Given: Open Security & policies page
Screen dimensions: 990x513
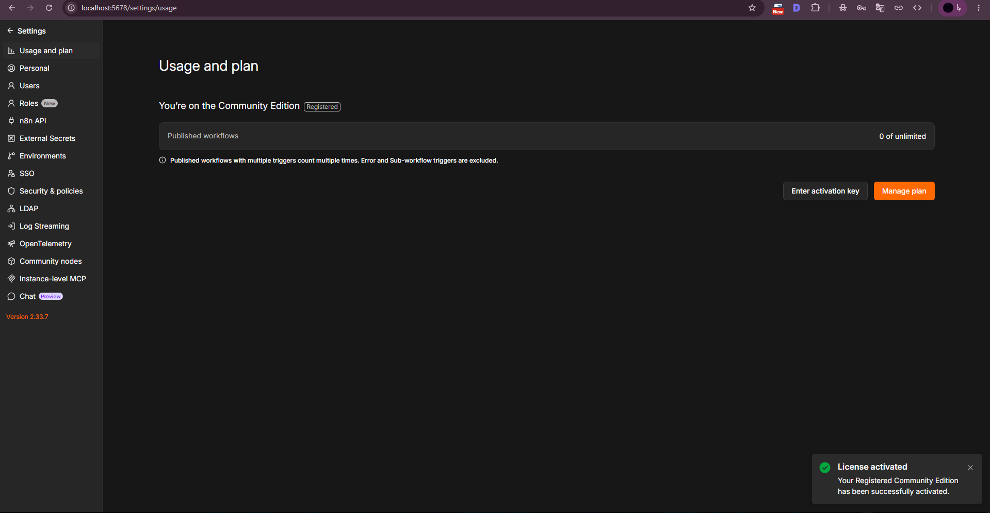Looking at the screenshot, I should [x=51, y=191].
